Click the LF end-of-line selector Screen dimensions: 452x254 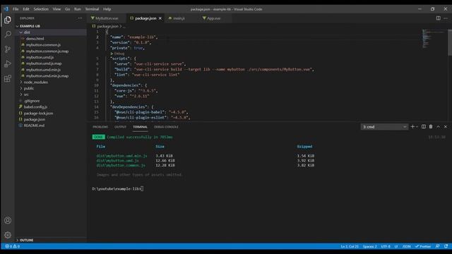pos(396,246)
